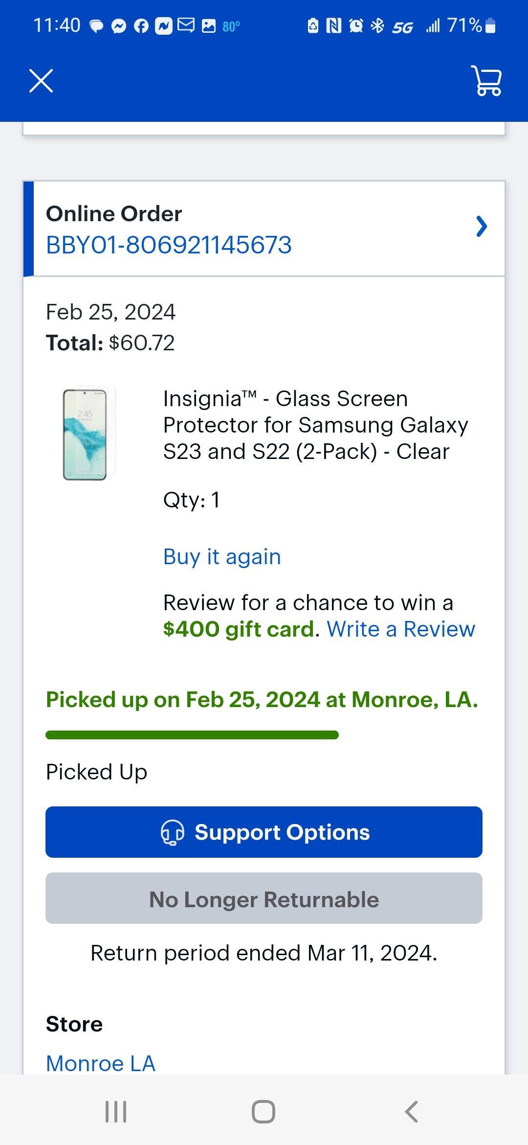Tap the Bluetooth status icon
This screenshot has width=528, height=1145.
pyautogui.click(x=377, y=25)
